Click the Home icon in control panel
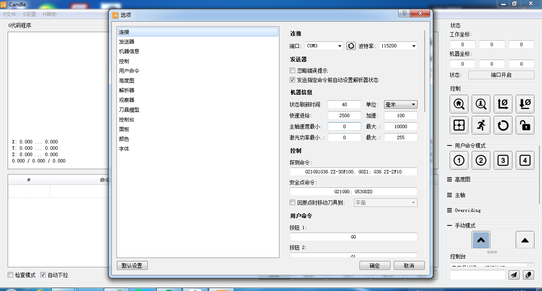 459,104
